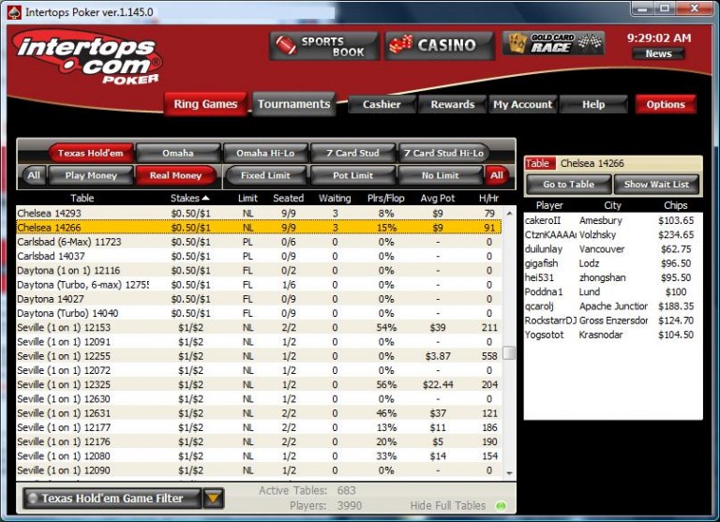
Task: Select player cakeroII in player list
Action: click(613, 220)
